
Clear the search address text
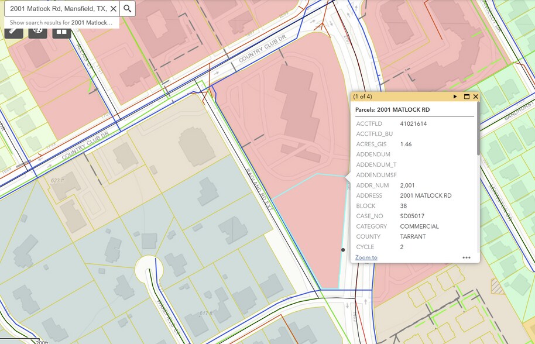click(x=114, y=9)
